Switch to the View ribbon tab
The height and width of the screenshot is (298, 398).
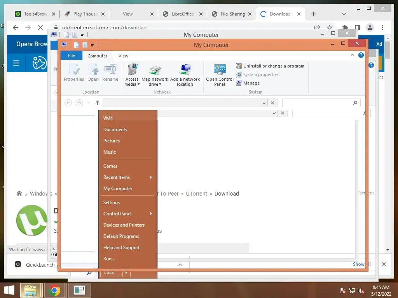click(x=123, y=56)
